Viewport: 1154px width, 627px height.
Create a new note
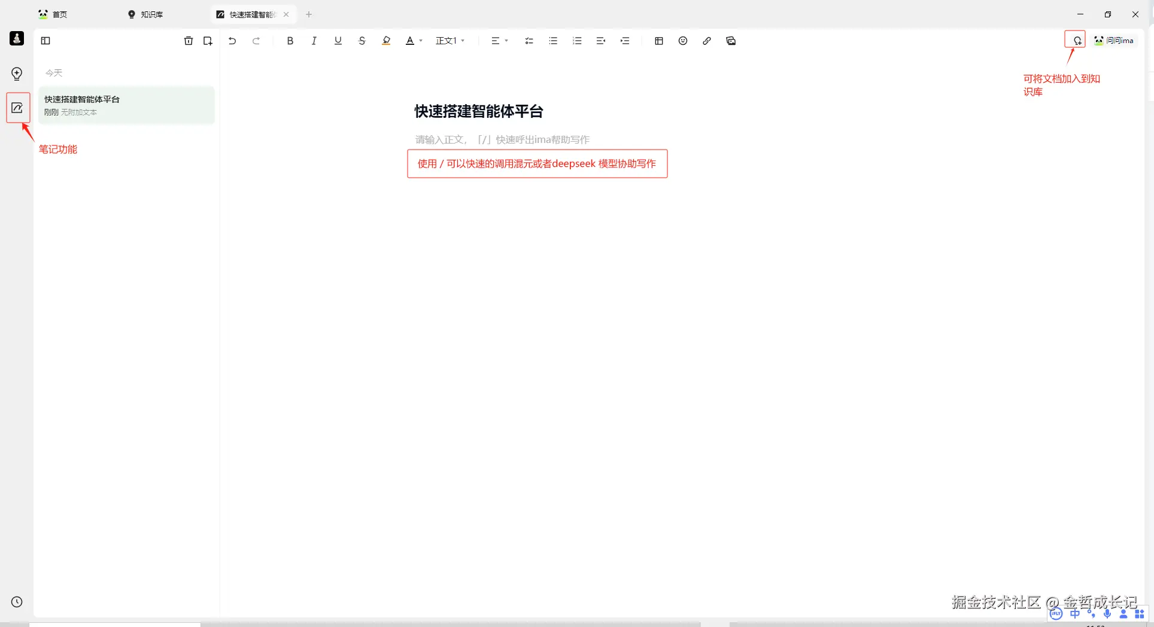click(208, 41)
